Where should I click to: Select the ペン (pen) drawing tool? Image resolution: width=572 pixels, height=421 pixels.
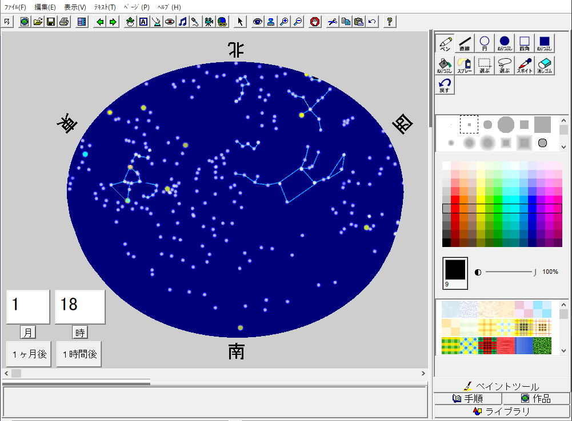pyautogui.click(x=445, y=43)
